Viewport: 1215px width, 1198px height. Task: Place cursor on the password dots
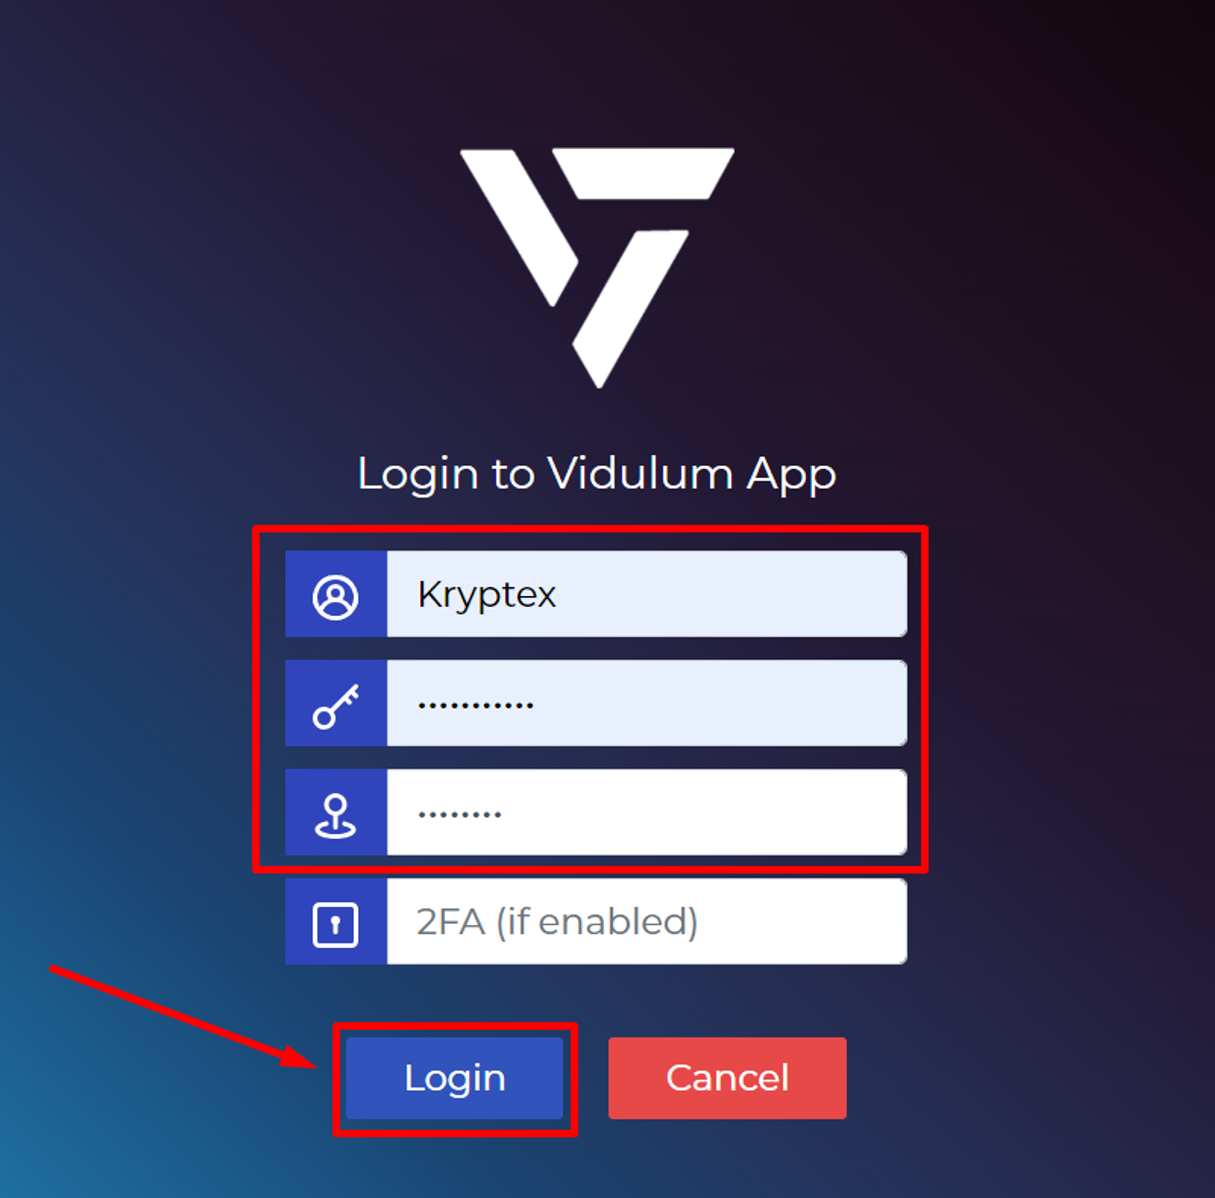[476, 706]
